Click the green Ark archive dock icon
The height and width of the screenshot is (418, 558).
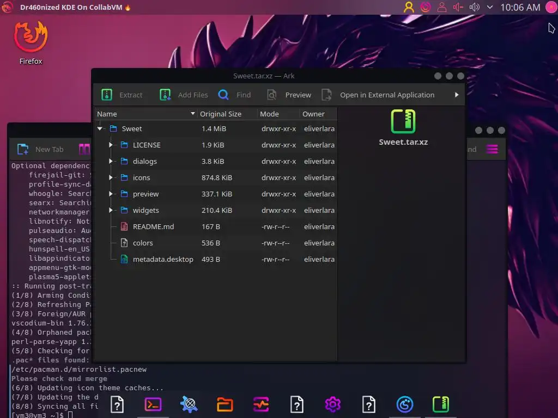coord(440,404)
